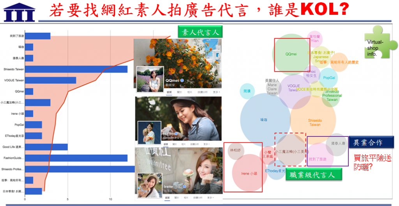Viewport: 399px width, 206px height.
Task: Select the cyan PopGal bubble
Action: 329,78
